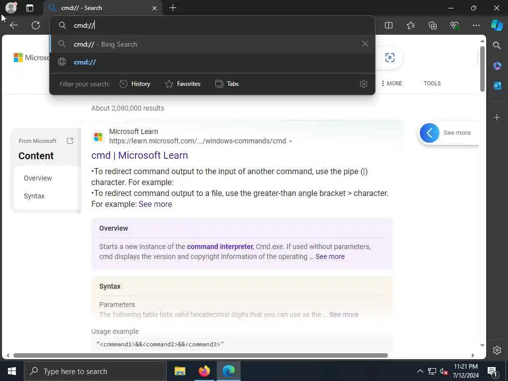This screenshot has width=508, height=381.
Task: Remove the cmd:// Bing Search suggestion
Action: coord(365,44)
